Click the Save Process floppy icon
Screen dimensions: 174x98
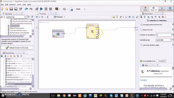coord(11,9)
